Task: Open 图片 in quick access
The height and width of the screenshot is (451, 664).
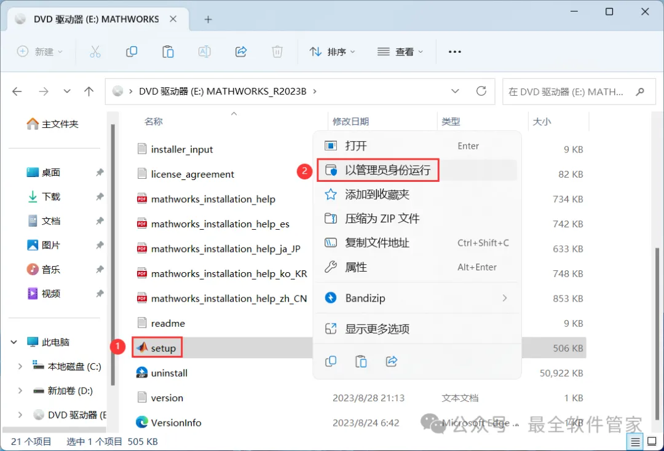Action: coord(51,245)
